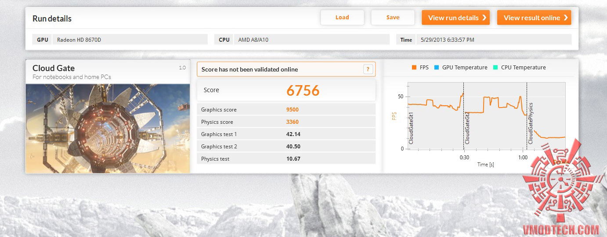Click the GPU Temperature legend label
Viewport: 607px width, 237px height.
[465, 68]
